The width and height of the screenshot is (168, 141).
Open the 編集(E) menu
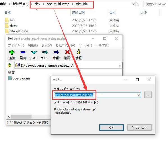point(33,45)
